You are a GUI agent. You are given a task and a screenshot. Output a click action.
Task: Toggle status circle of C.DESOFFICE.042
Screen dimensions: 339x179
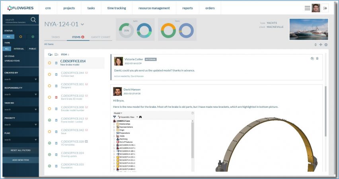(x=49, y=132)
